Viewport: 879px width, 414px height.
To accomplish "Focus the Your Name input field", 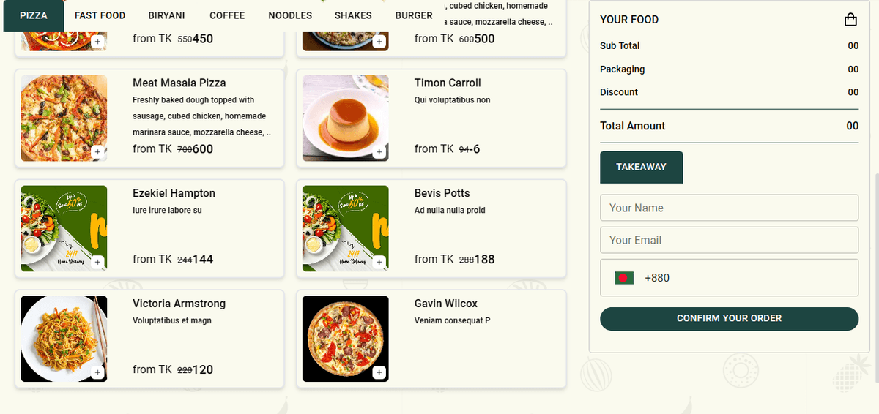I will click(x=729, y=208).
